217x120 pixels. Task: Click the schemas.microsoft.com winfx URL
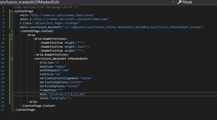(x=71, y=19)
